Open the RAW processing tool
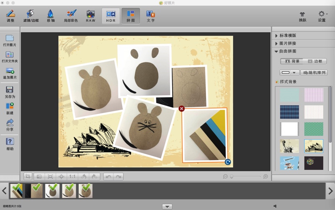 pyautogui.click(x=90, y=16)
